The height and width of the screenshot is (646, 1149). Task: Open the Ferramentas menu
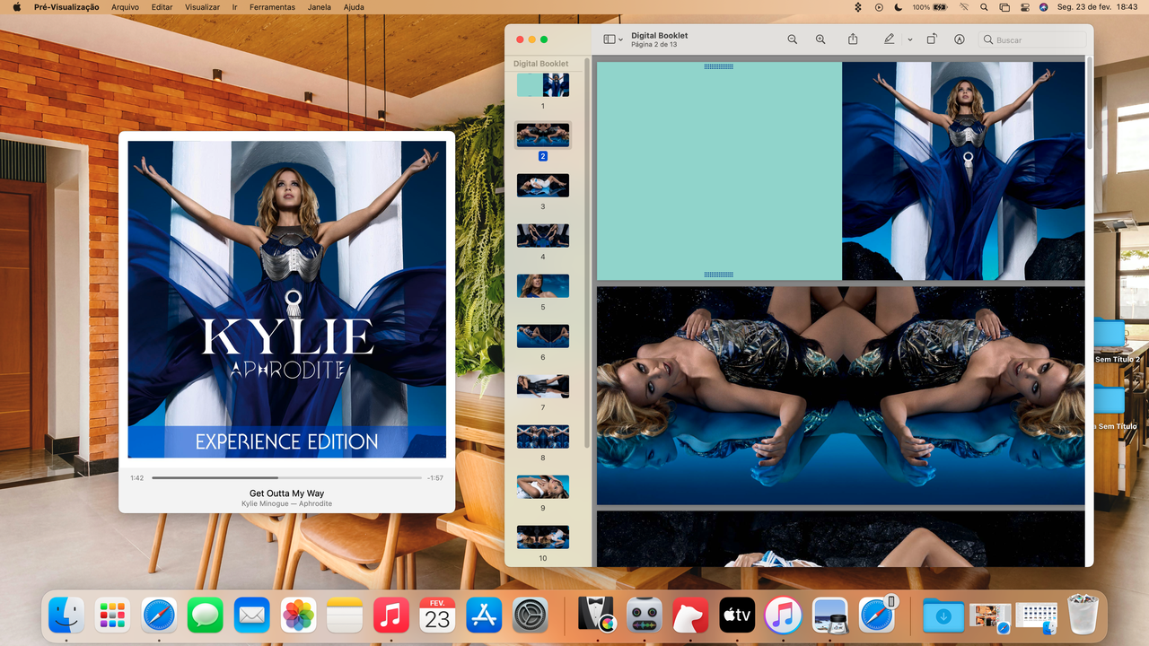click(272, 7)
